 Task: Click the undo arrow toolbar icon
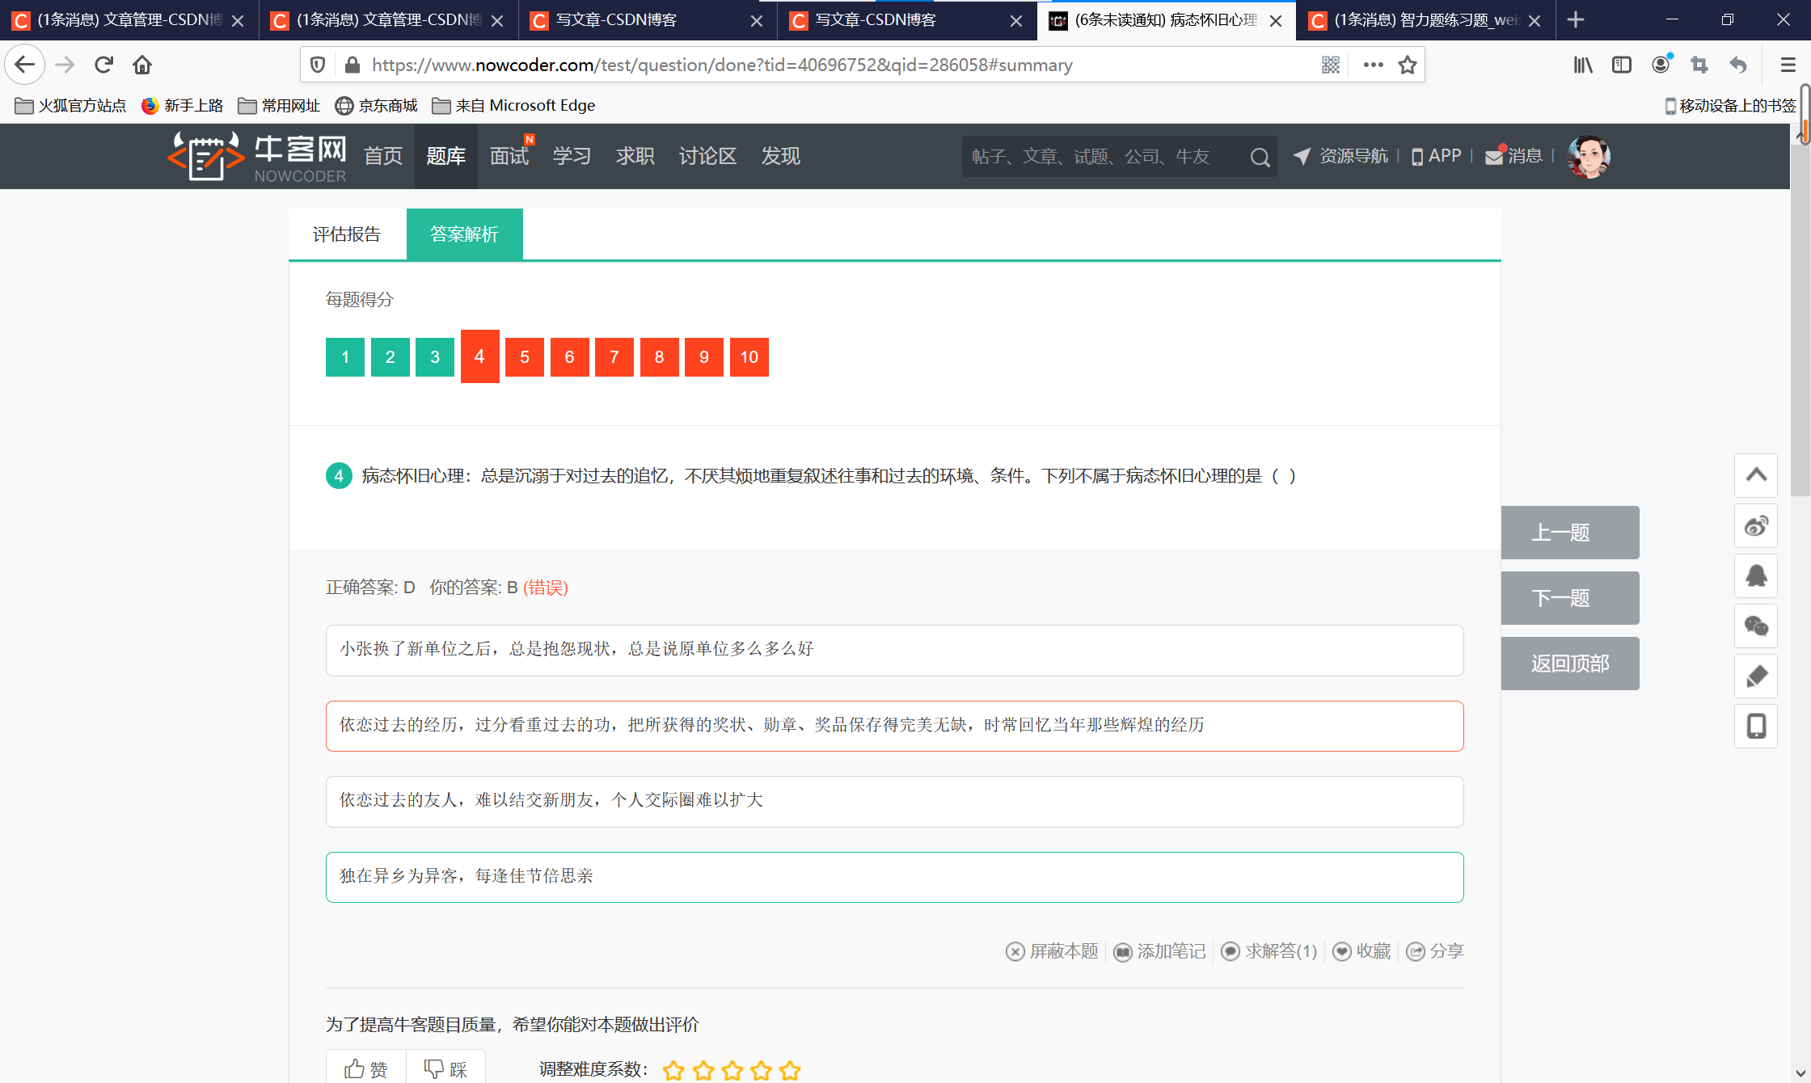click(1738, 65)
